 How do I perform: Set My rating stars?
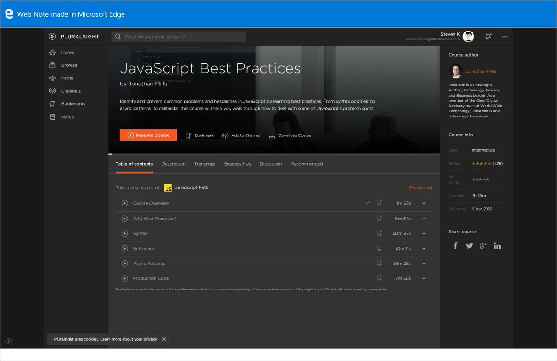[480, 180]
